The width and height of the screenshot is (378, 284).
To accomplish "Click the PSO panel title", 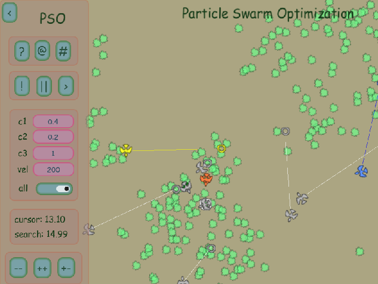I will click(53, 18).
